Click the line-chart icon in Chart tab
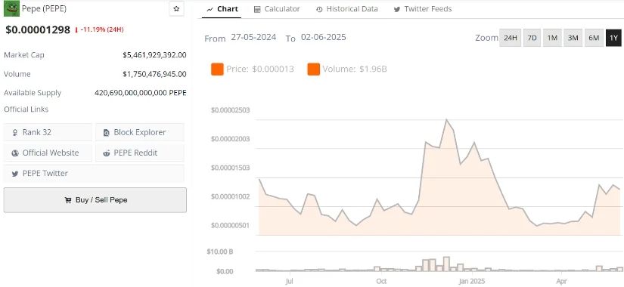 (210, 9)
